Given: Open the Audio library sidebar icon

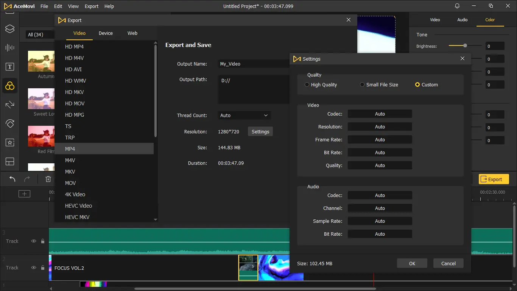Looking at the screenshot, I should 10,48.
